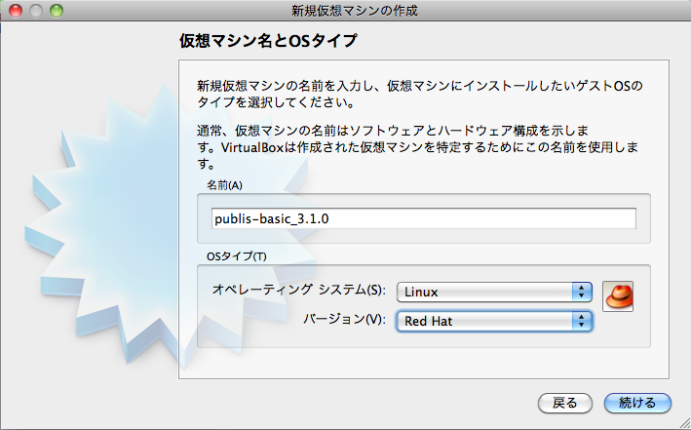
Task: Open the operating system dropdown showing Linux
Action: (494, 292)
